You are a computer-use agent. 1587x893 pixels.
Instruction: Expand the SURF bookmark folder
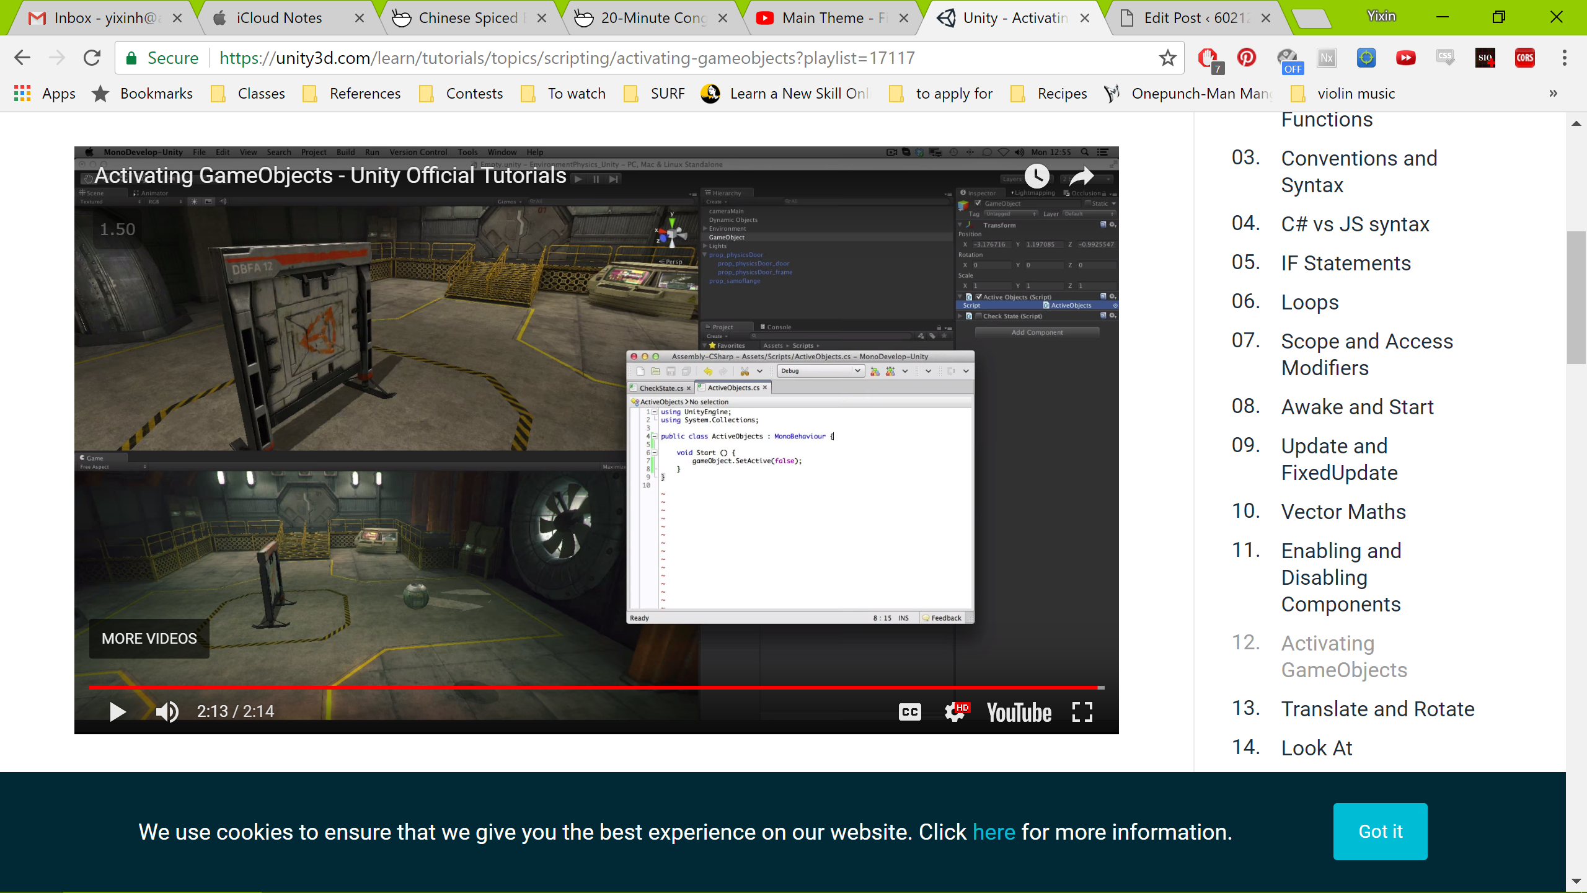click(x=654, y=94)
